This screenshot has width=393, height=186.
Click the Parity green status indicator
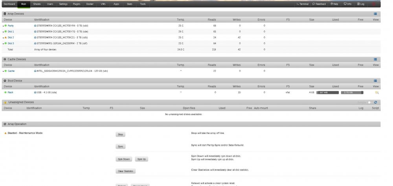(6, 25)
